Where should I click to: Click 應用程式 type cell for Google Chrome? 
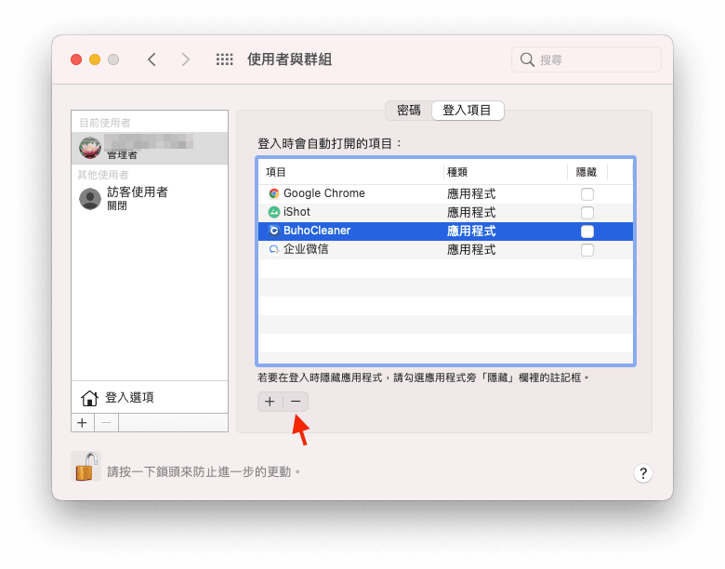[471, 194]
